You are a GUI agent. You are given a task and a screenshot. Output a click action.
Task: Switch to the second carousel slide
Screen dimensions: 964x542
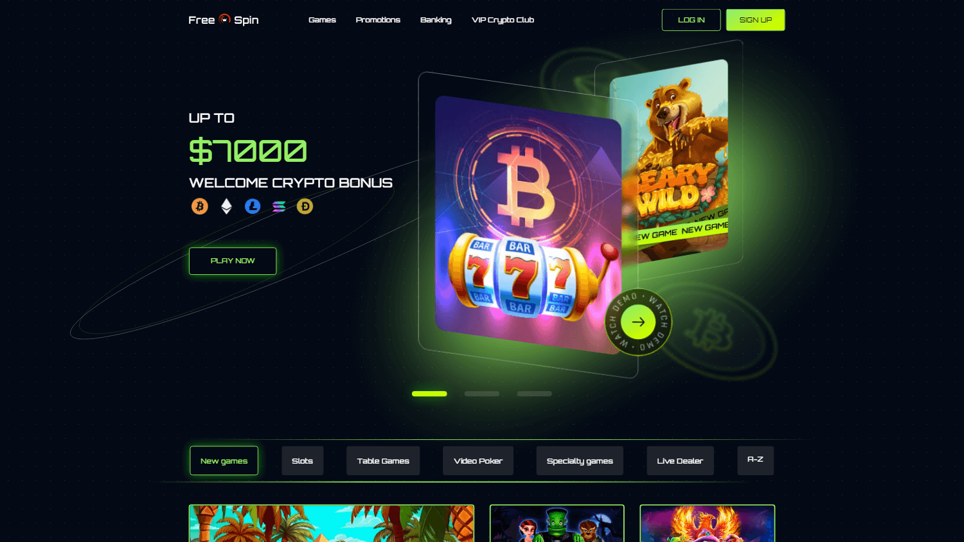point(482,394)
